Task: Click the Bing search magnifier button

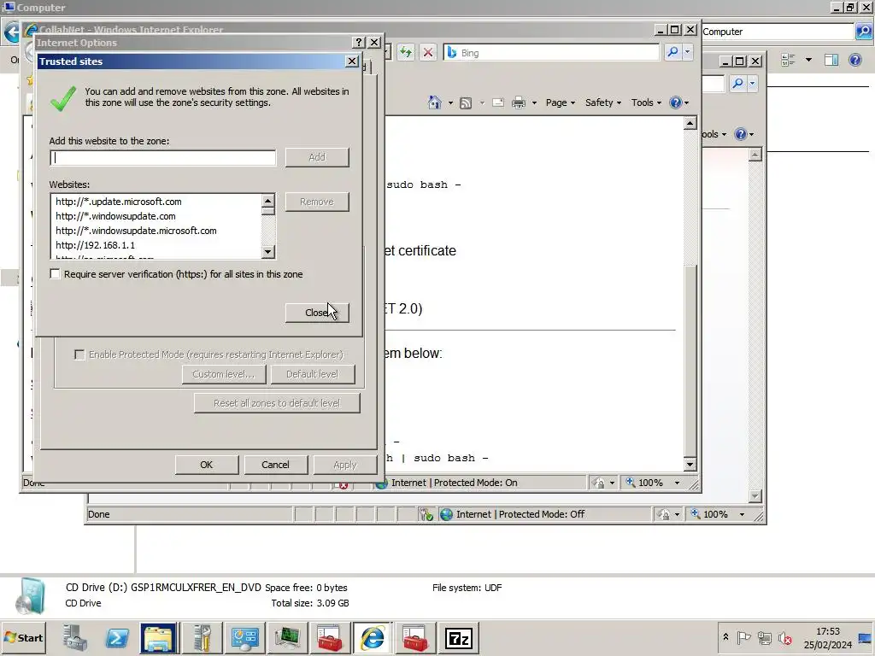Action: click(x=672, y=52)
